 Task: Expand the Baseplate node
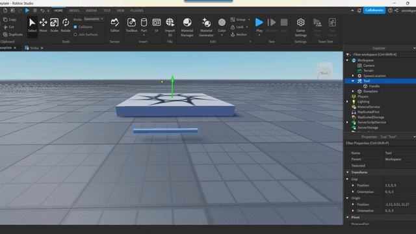point(353,91)
